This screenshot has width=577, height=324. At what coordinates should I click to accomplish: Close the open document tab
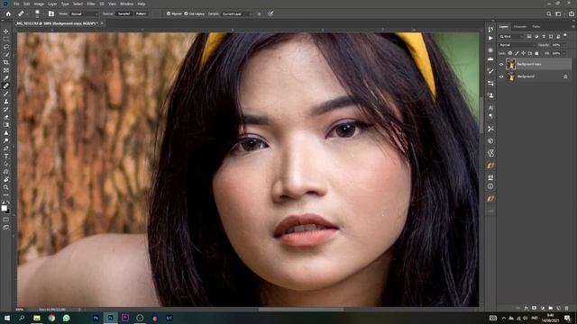pyautogui.click(x=102, y=23)
